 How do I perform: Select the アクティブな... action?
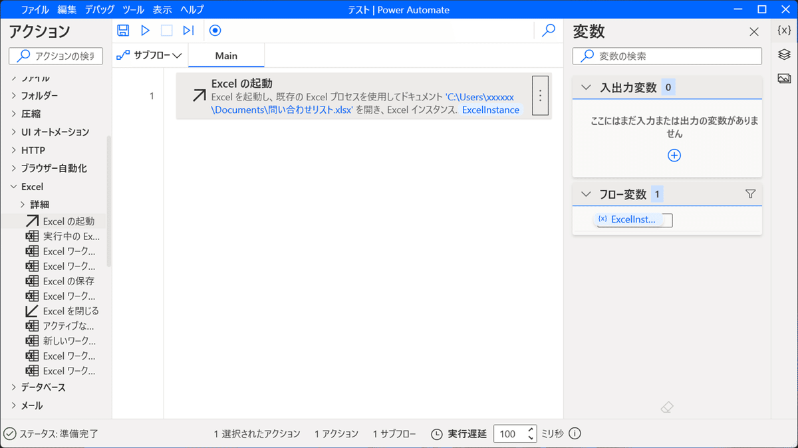point(61,326)
